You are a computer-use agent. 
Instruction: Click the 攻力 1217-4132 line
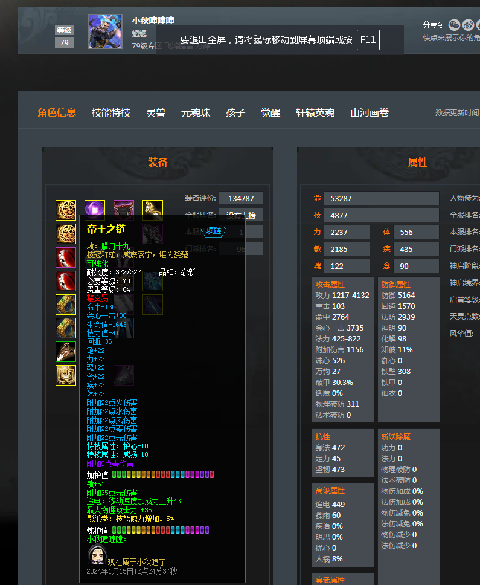(x=342, y=295)
